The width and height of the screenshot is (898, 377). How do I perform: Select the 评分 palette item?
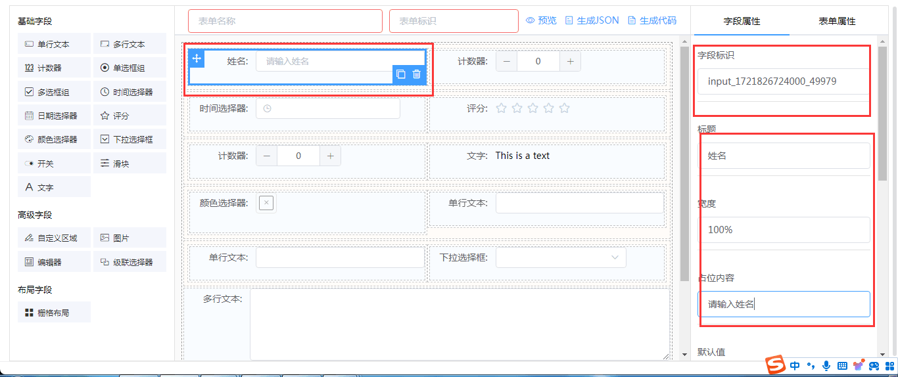(130, 116)
